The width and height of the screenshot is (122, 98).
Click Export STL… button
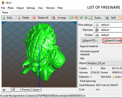[91, 41]
